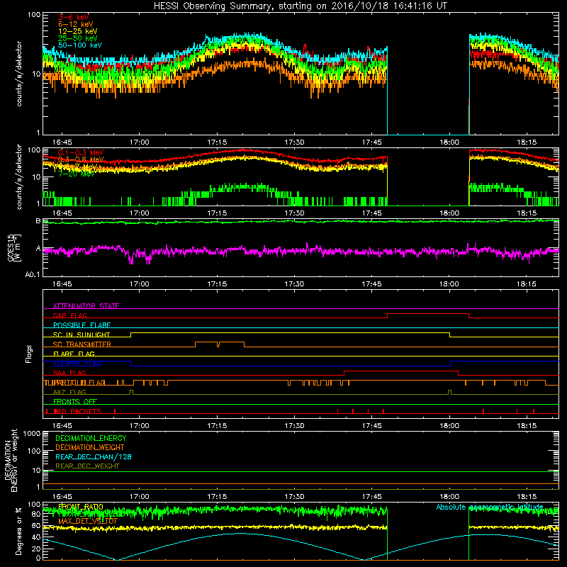567x567 pixels.
Task: Click the A0.1 tick label on GOES panel
Action: coord(32,275)
